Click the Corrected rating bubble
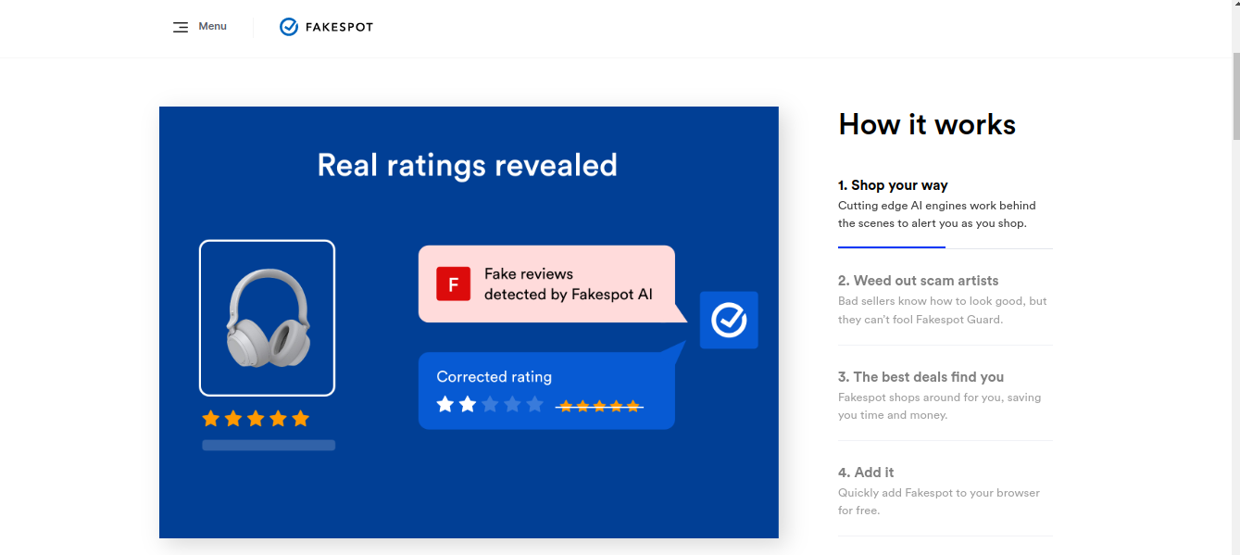The height and width of the screenshot is (555, 1240). pos(546,390)
